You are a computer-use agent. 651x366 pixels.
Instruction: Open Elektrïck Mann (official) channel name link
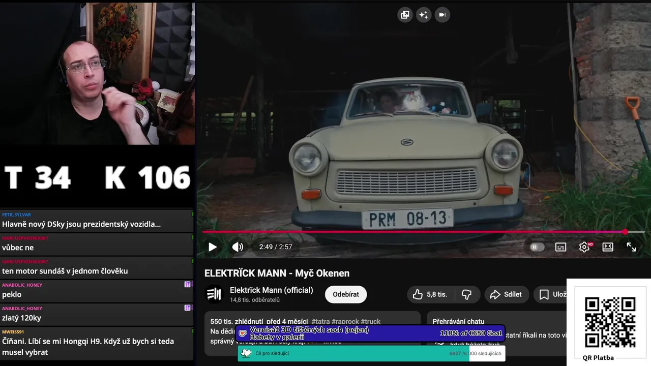(272, 290)
